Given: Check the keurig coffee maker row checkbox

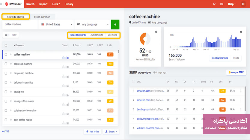Looking at the screenshot, I should 6,101.
